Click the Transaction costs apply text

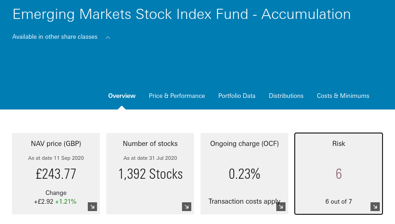coord(244,201)
